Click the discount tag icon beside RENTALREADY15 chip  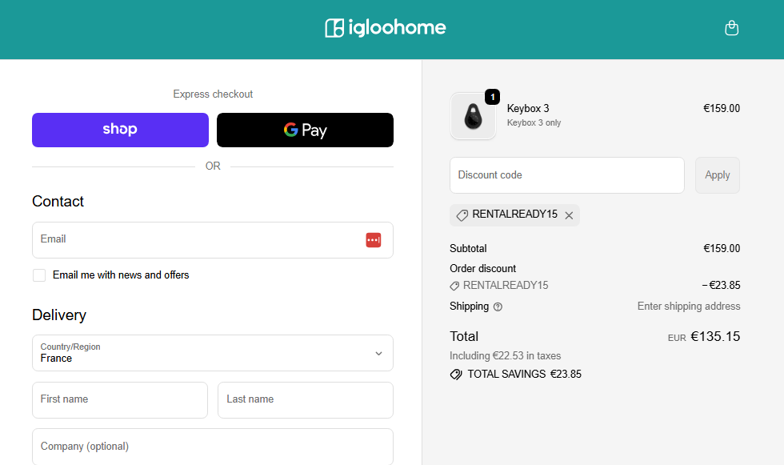point(462,215)
